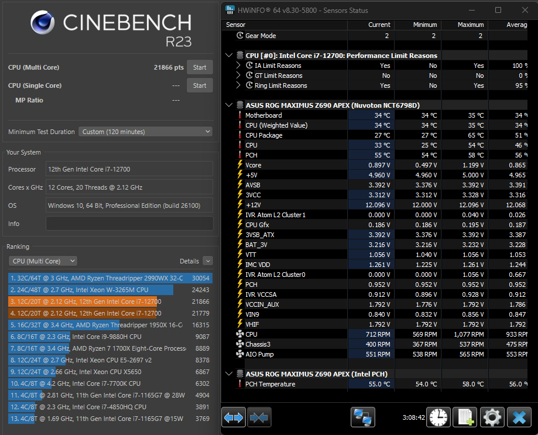The height and width of the screenshot is (435, 538).
Task: Click HWiNFO log file add icon
Action: coord(465,417)
